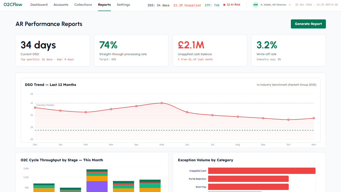Open the Current DSO 34 days card
Viewport: 341px width, 192px height.
click(x=53, y=50)
